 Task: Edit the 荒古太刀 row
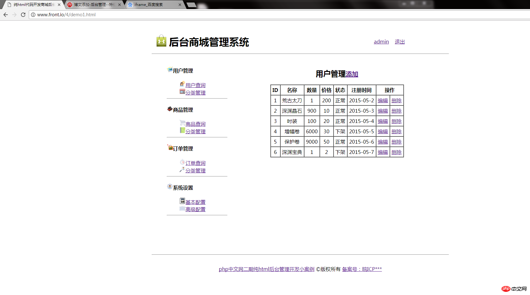pos(383,100)
